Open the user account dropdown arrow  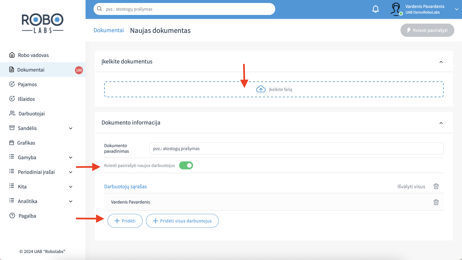pos(457,9)
